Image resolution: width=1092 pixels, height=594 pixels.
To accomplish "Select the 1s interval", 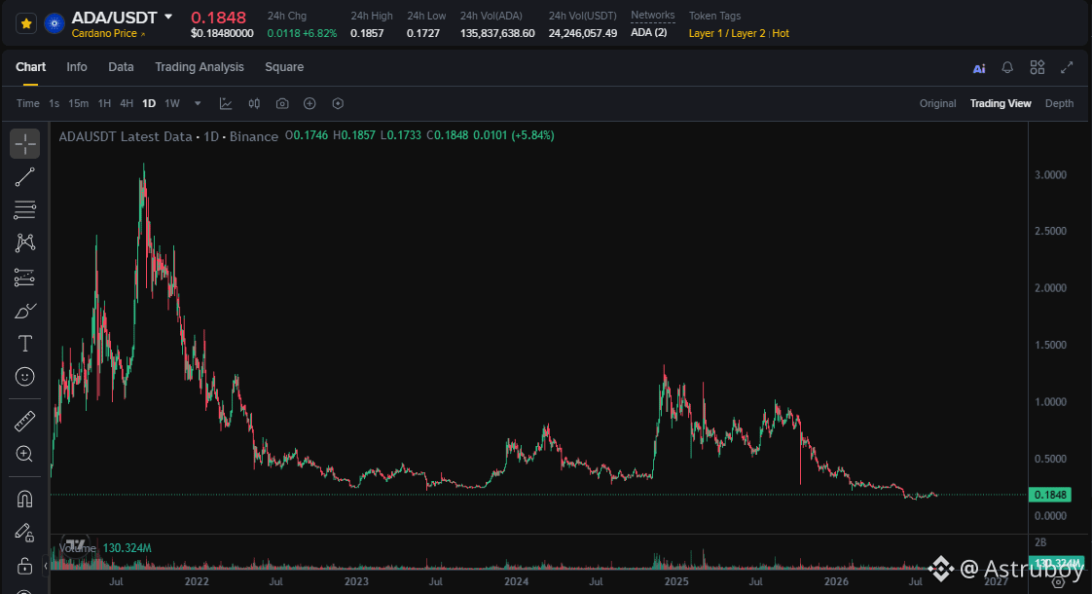I will point(54,103).
